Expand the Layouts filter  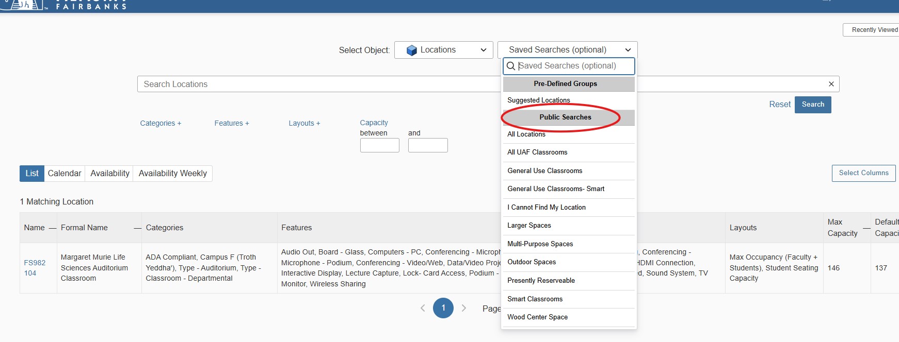[x=304, y=123]
